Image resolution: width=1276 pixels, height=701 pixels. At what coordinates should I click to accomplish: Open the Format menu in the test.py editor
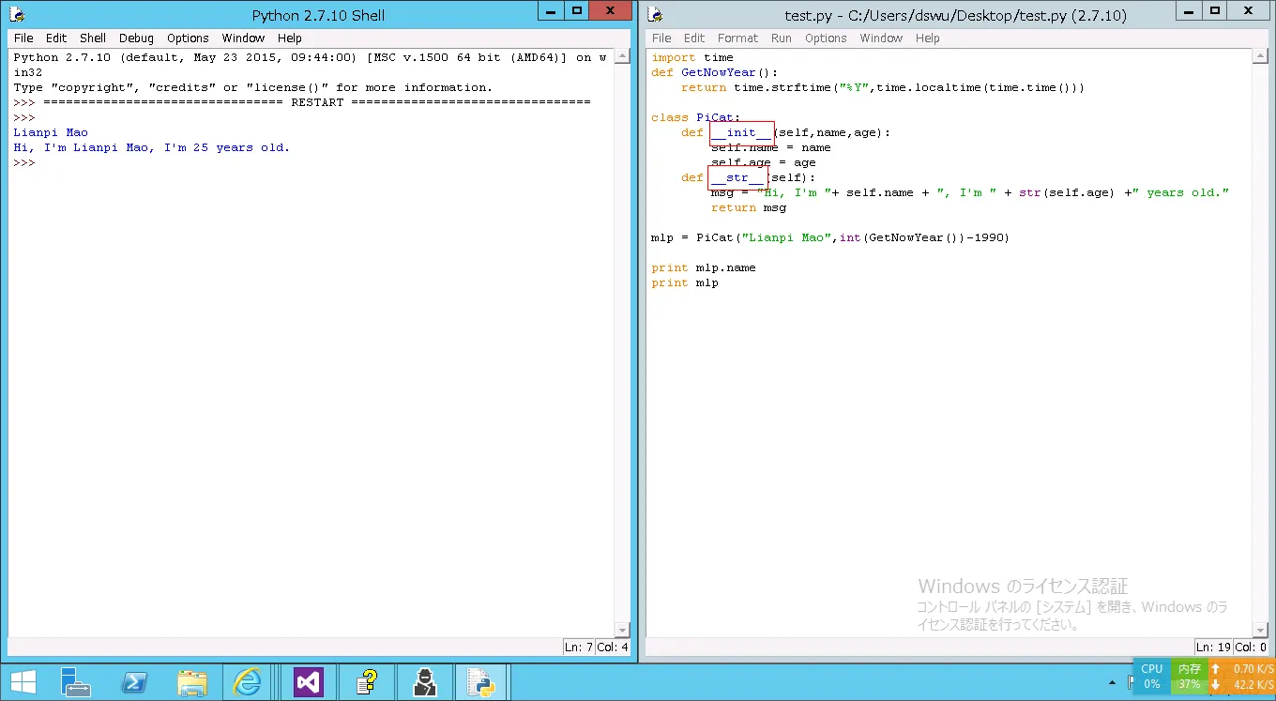click(737, 38)
